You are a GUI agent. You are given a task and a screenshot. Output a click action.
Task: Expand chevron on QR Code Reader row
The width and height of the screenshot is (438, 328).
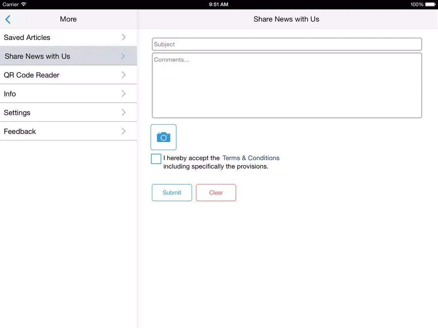123,75
